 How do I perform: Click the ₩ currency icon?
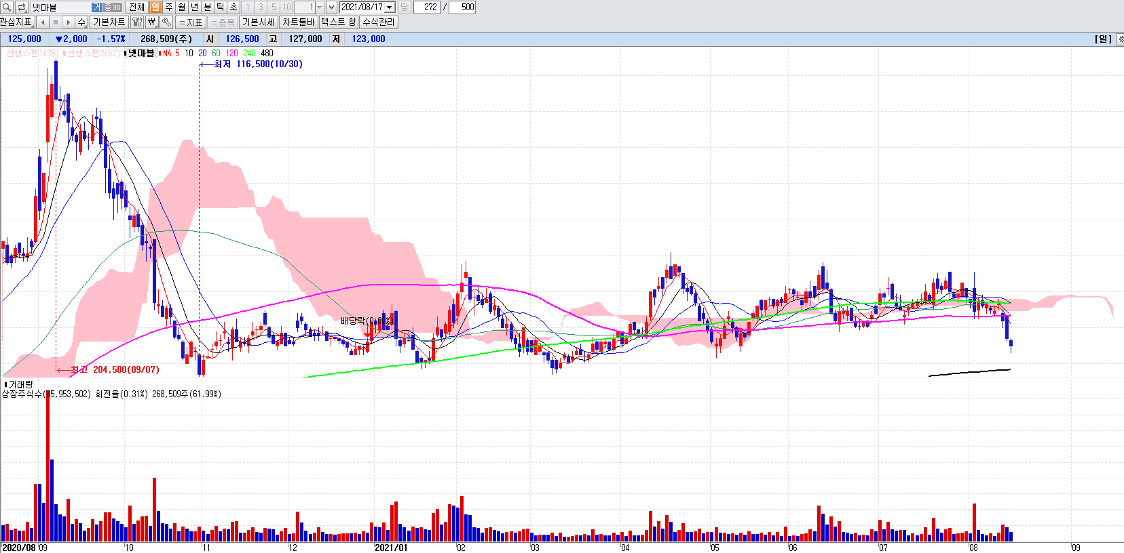152,22
